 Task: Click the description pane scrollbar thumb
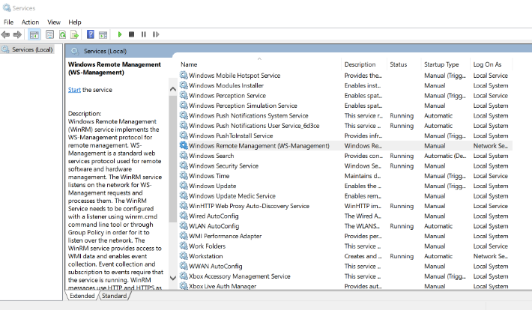(x=172, y=159)
